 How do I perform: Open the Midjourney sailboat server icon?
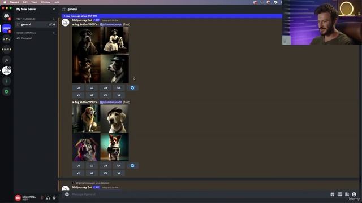click(6, 70)
